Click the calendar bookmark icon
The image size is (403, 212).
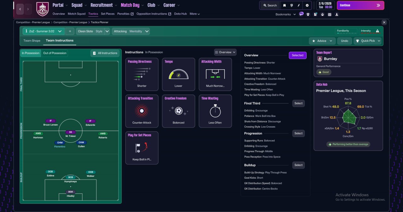330,14
